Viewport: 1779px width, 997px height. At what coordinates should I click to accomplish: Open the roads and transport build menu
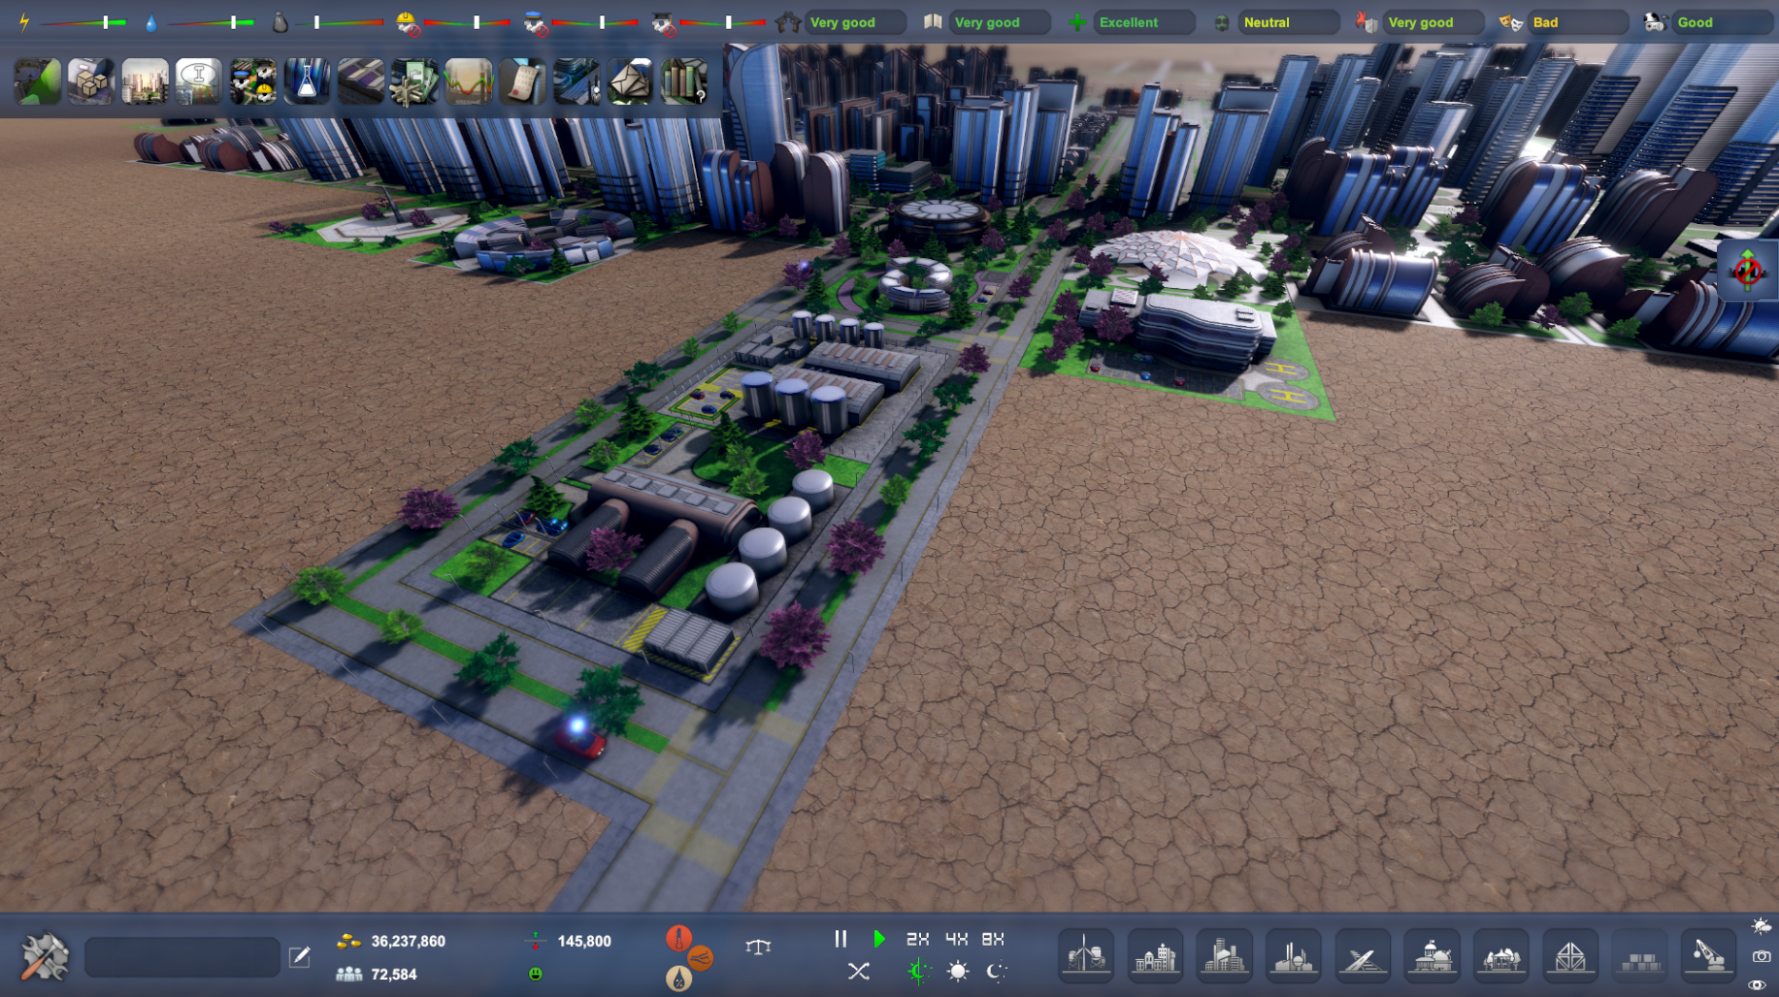(1363, 956)
